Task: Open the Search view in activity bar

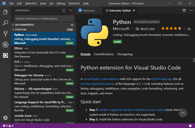Action: [x=5, y=23]
